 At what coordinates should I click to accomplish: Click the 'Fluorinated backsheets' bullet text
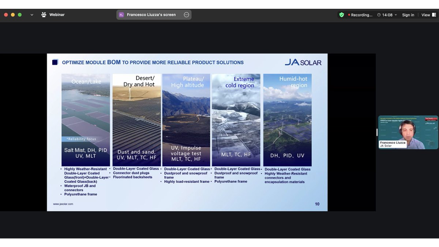133,177
